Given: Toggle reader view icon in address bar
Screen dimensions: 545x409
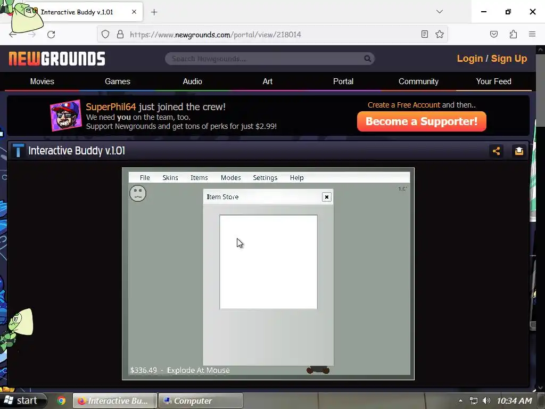Looking at the screenshot, I should (424, 34).
